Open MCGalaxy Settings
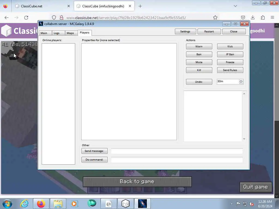The image size is (279, 209). tap(185, 32)
